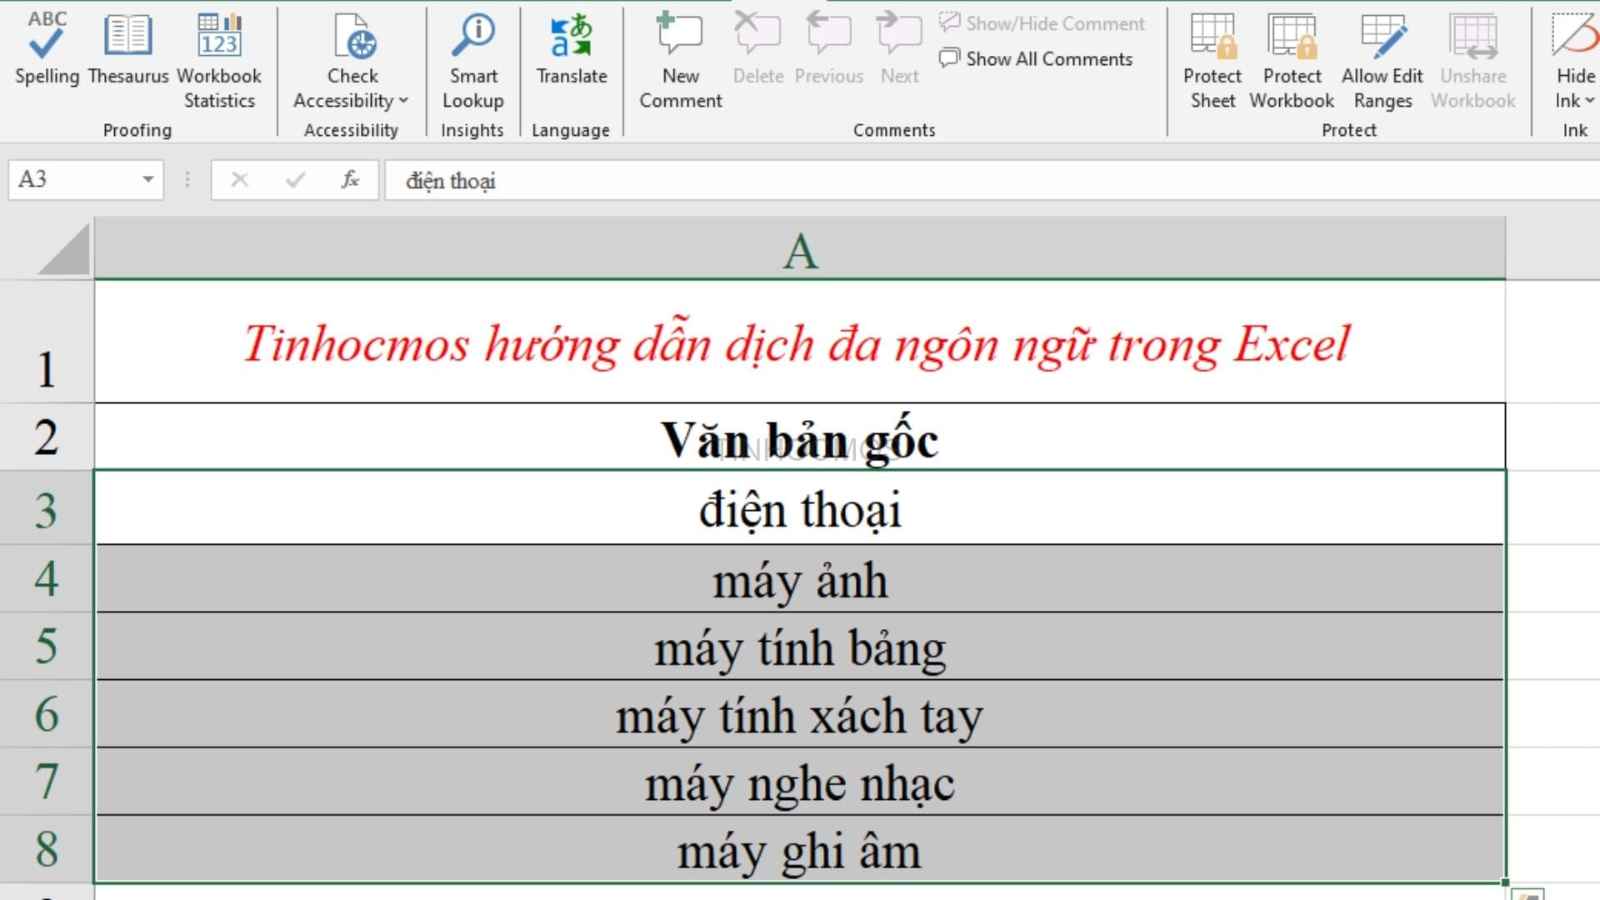
Task: Select the cell containing máy tính xách tay
Action: pos(800,713)
